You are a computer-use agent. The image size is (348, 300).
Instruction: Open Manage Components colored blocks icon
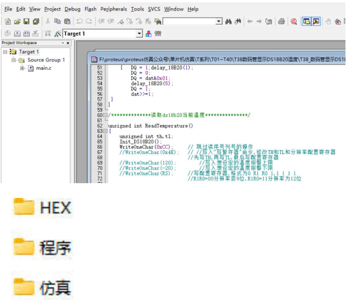pyautogui.click(x=149, y=34)
